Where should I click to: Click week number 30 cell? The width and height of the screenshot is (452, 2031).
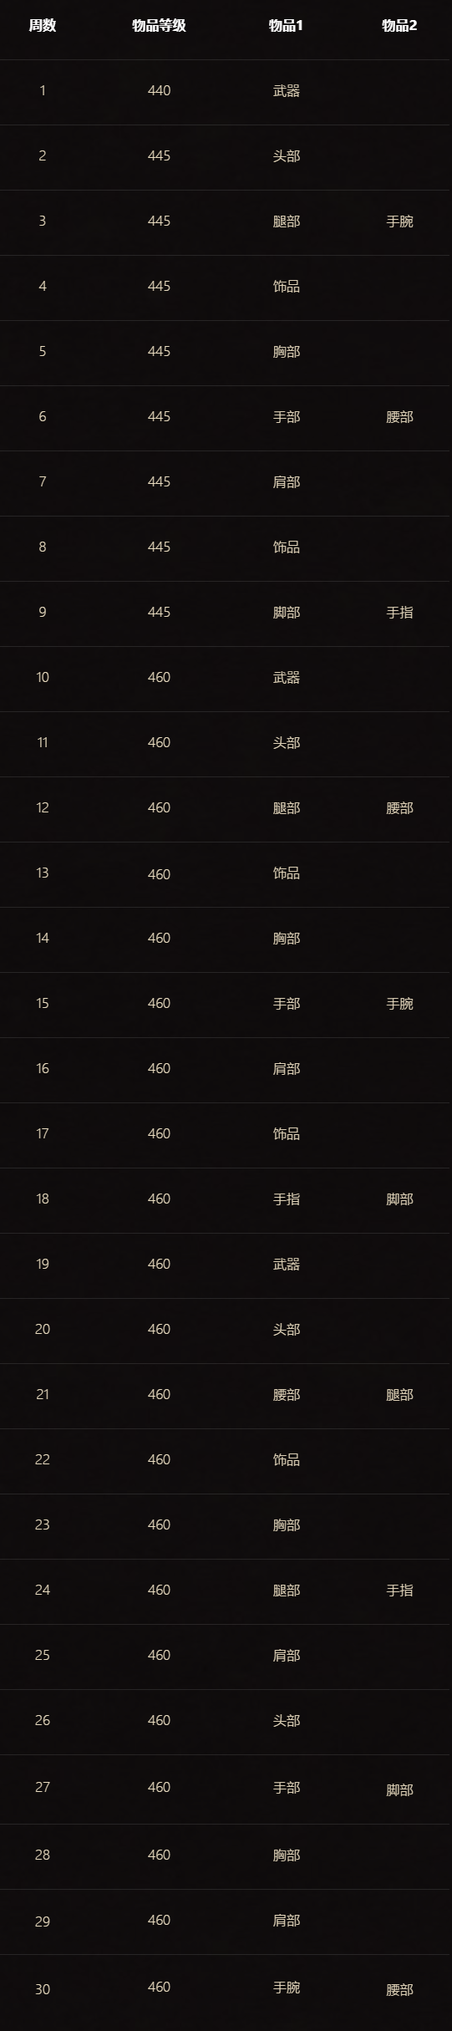pyautogui.click(x=43, y=1989)
